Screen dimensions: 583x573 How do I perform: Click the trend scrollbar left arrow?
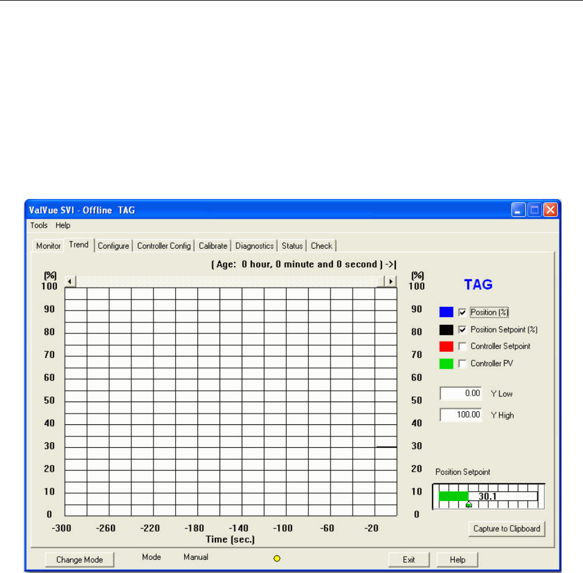[x=70, y=281]
